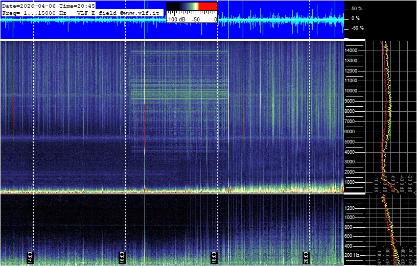Pick the red section of the color scale
The width and height of the screenshot is (417, 266).
click(x=208, y=6)
